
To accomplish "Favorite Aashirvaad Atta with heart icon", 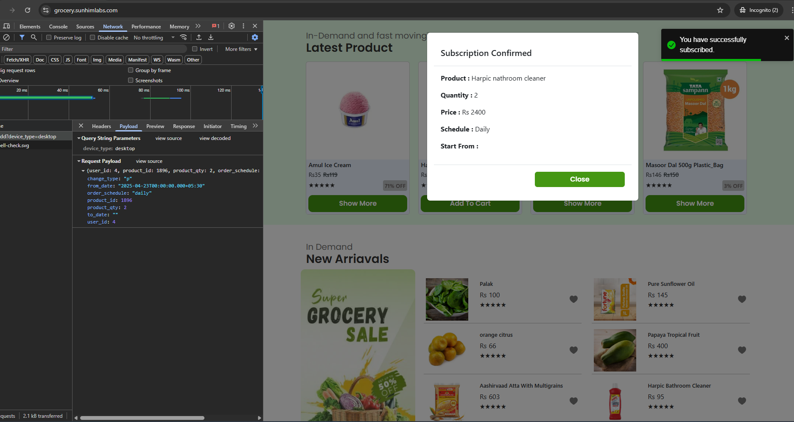I will 573,401.
